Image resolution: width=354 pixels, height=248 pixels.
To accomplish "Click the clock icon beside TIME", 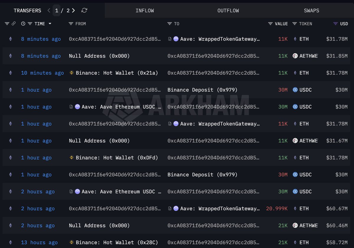I will click(23, 24).
